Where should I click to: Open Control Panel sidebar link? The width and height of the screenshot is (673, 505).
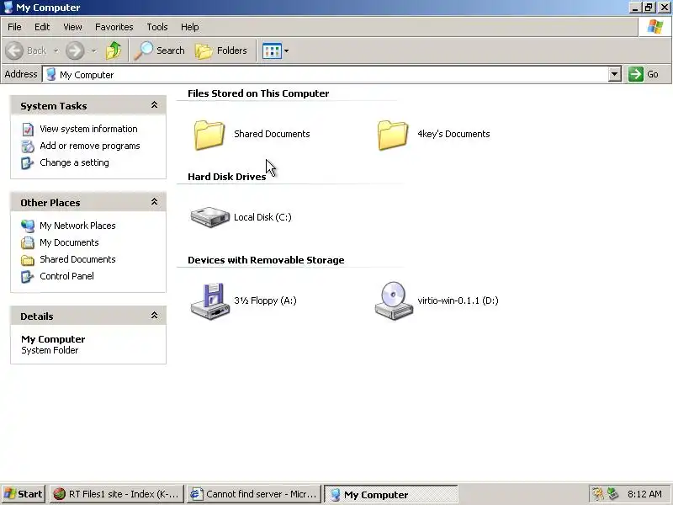coord(66,276)
